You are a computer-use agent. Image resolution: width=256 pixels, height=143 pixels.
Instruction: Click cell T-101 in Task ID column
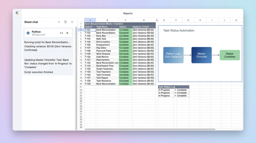90,30
